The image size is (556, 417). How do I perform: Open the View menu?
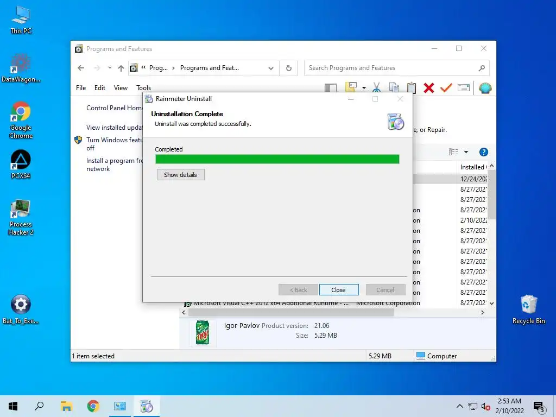pos(121,87)
